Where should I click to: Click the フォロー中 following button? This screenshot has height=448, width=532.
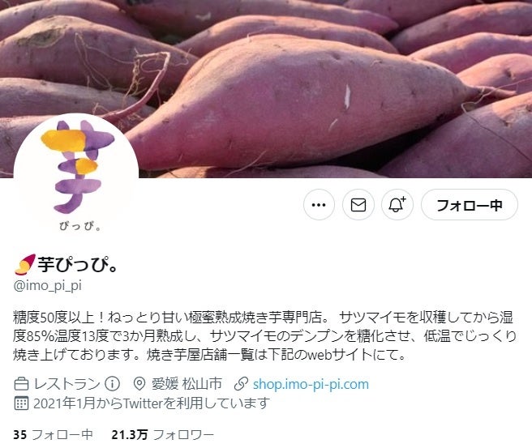[470, 205]
